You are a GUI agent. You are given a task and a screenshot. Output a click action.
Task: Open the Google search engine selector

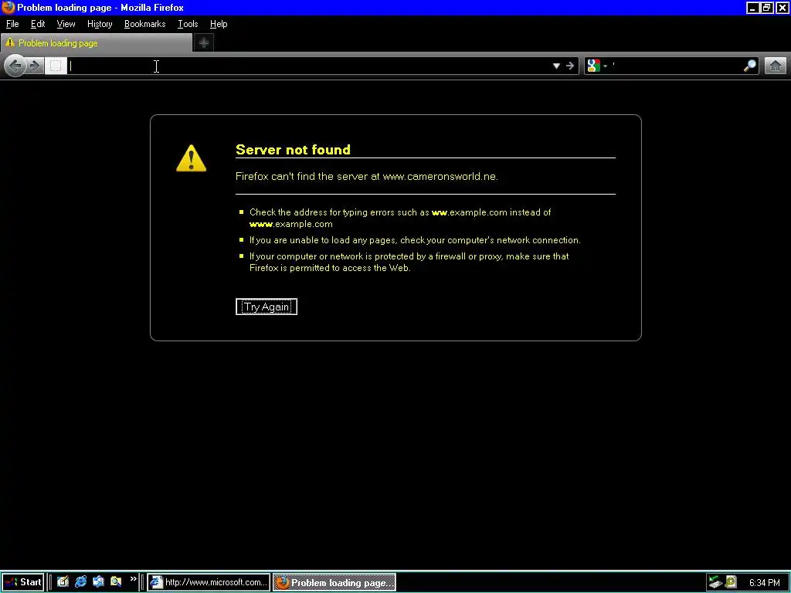coord(597,66)
